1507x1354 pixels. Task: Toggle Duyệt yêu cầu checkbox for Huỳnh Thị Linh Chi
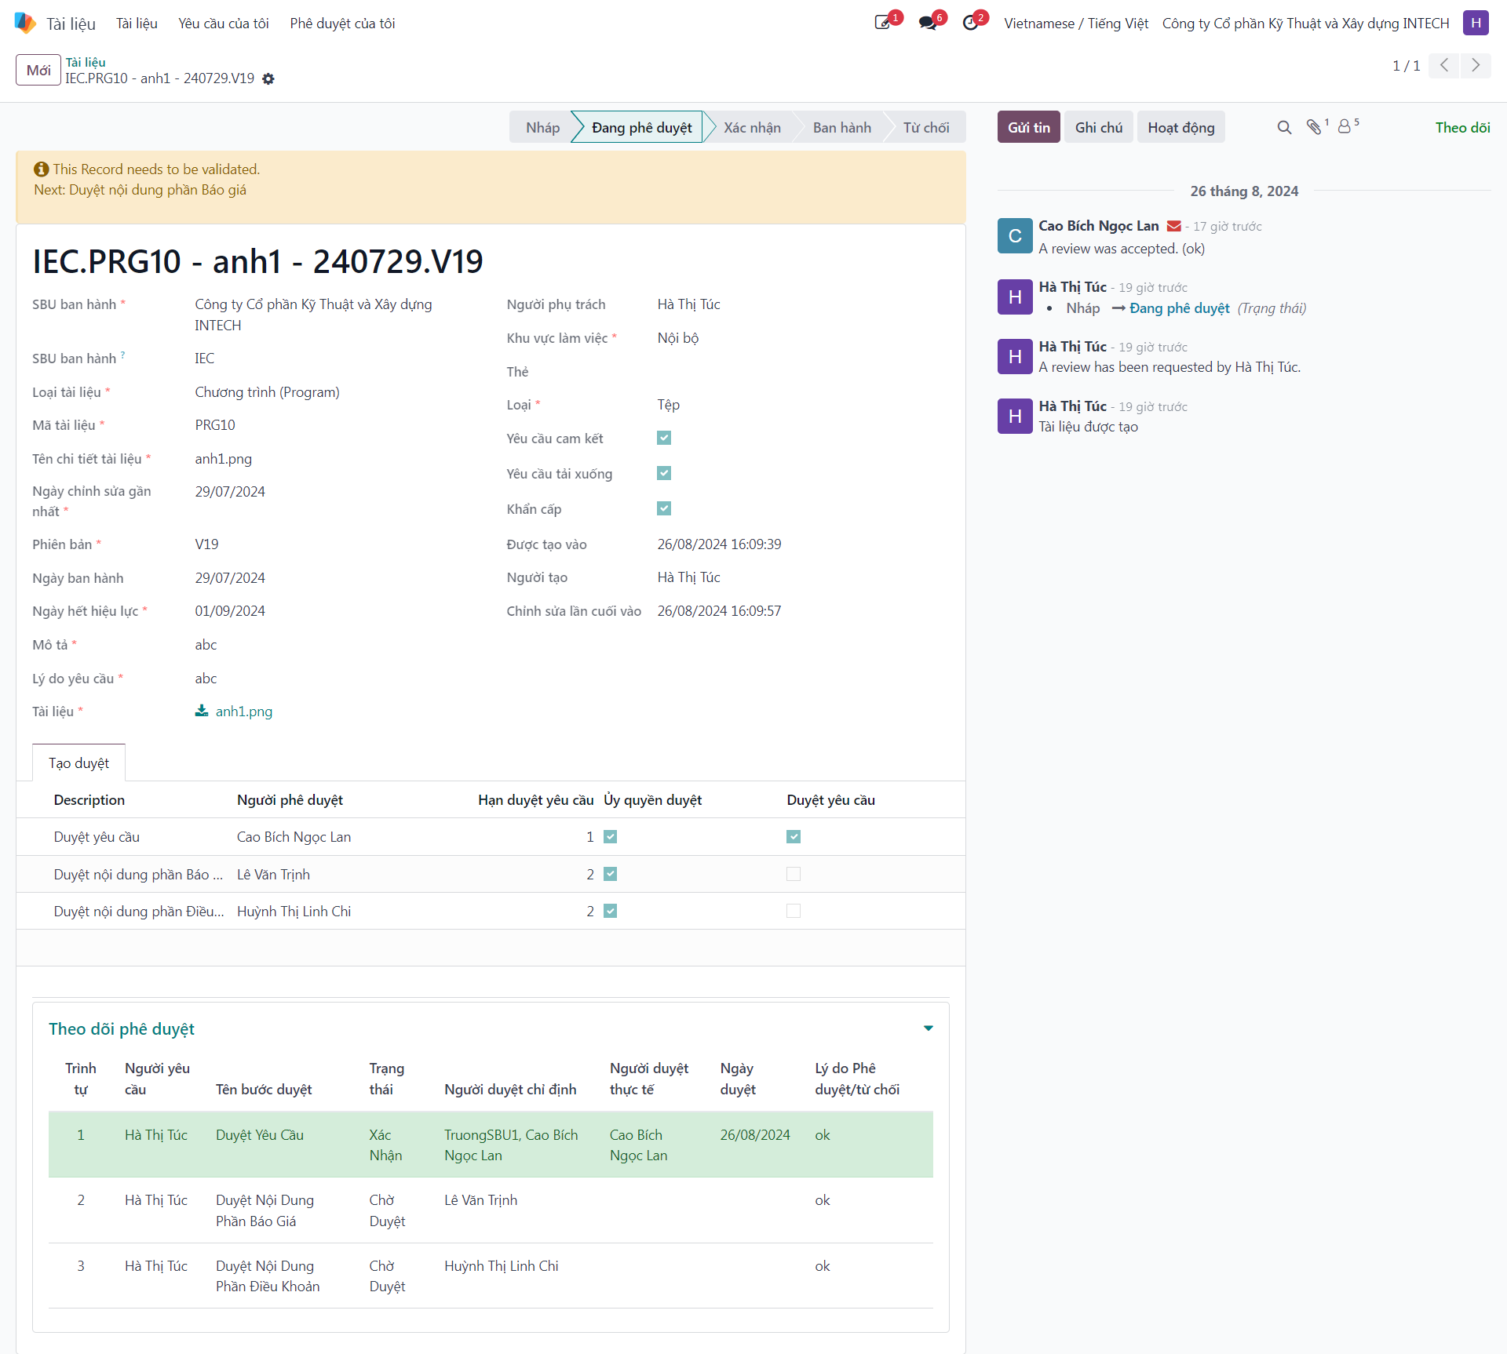tap(794, 911)
